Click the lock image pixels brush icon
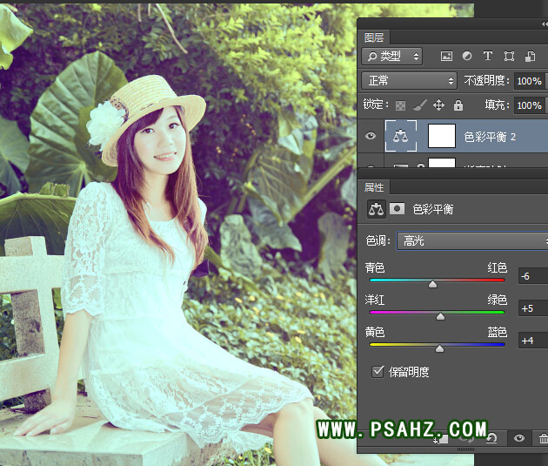548x466 pixels. coord(419,105)
